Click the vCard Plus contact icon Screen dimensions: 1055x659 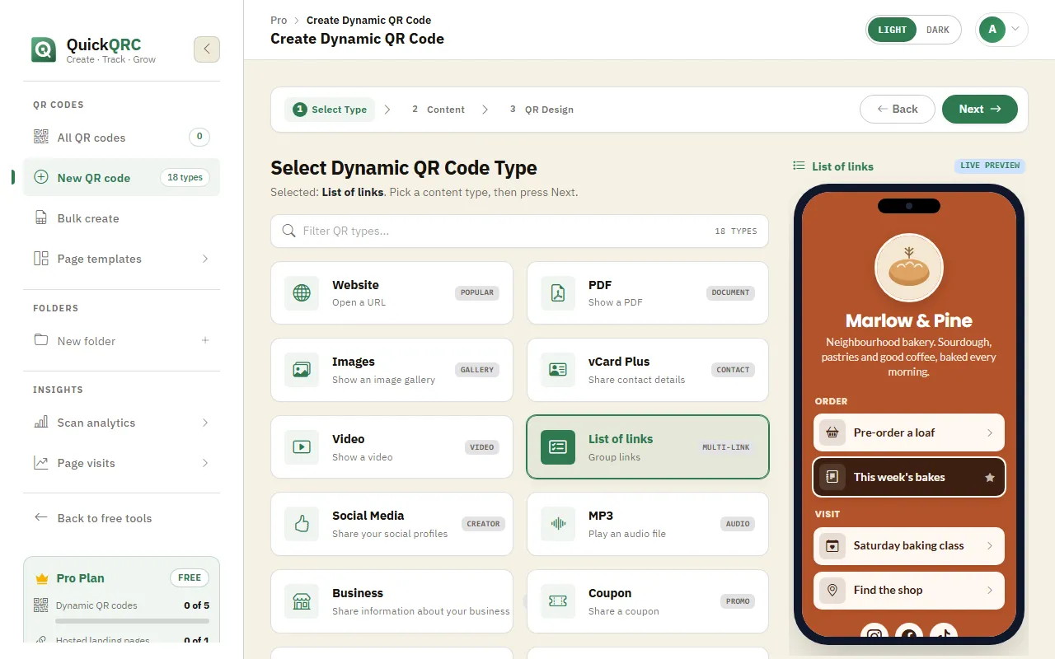coord(558,370)
